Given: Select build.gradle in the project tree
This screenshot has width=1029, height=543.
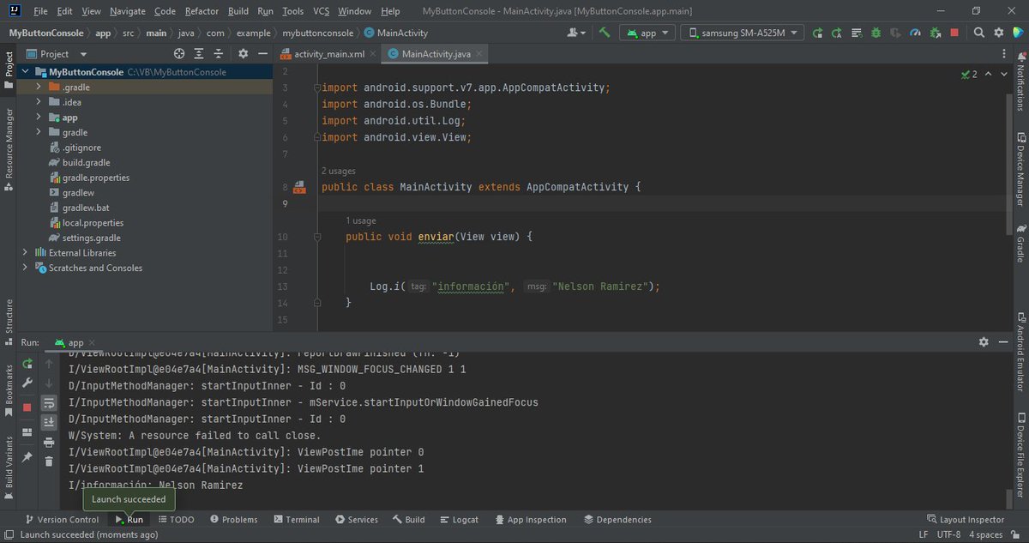Looking at the screenshot, I should point(86,162).
